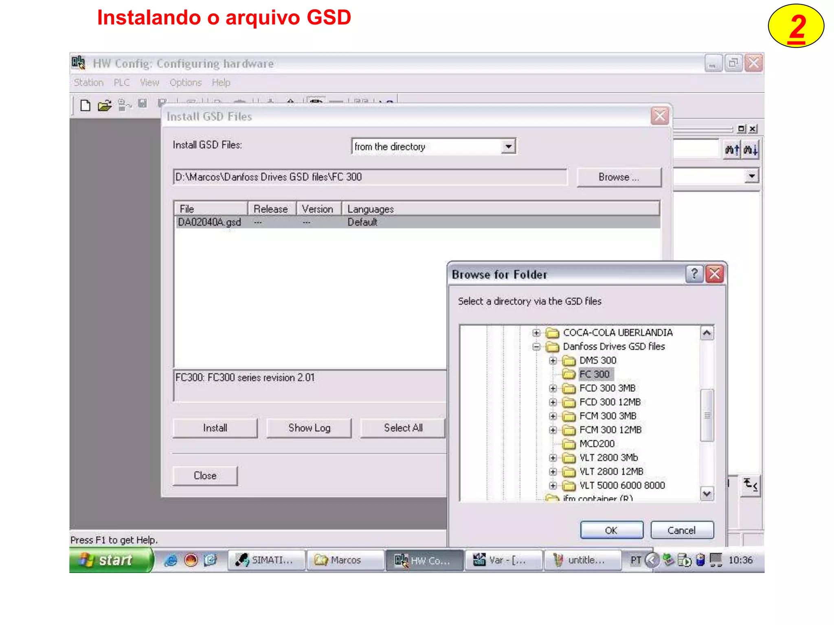Click the Open station folder icon
The width and height of the screenshot is (834, 625).
coord(105,106)
